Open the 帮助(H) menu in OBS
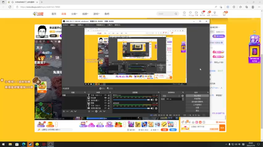The height and width of the screenshot is (147, 263). (117, 25)
